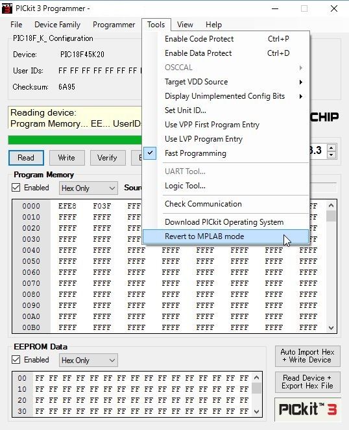Click Program Memory scrollbar down arrow
The height and width of the screenshot is (430, 349).
tap(331, 328)
